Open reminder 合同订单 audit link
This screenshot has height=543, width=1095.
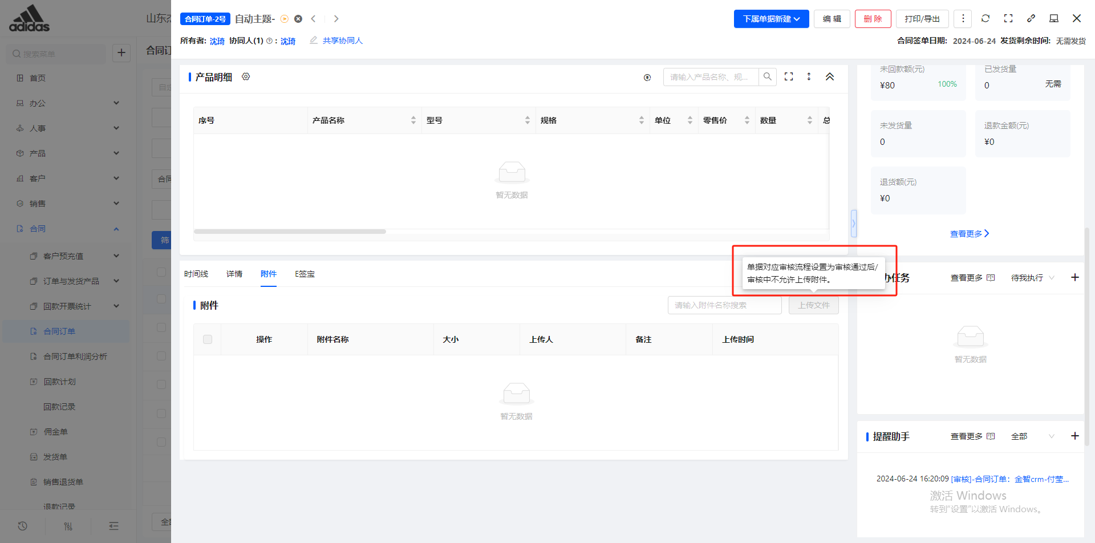pyautogui.click(x=1010, y=479)
